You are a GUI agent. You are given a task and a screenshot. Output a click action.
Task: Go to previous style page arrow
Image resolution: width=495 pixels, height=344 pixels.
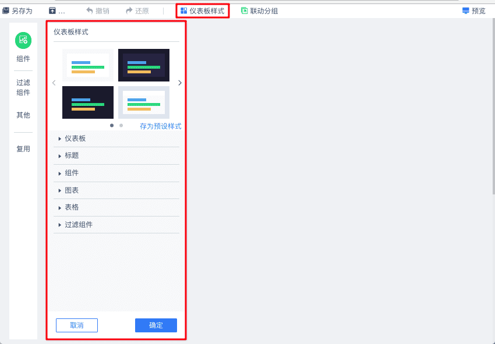pos(54,83)
